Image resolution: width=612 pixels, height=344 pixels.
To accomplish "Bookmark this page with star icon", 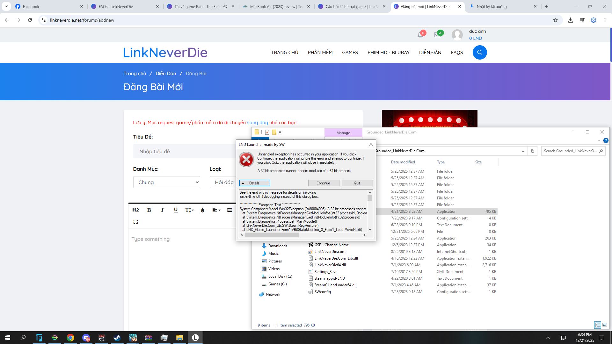I will pyautogui.click(x=555, y=20).
